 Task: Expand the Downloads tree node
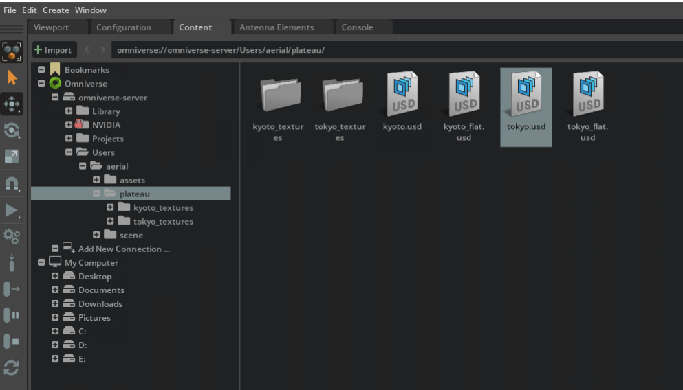tap(55, 304)
